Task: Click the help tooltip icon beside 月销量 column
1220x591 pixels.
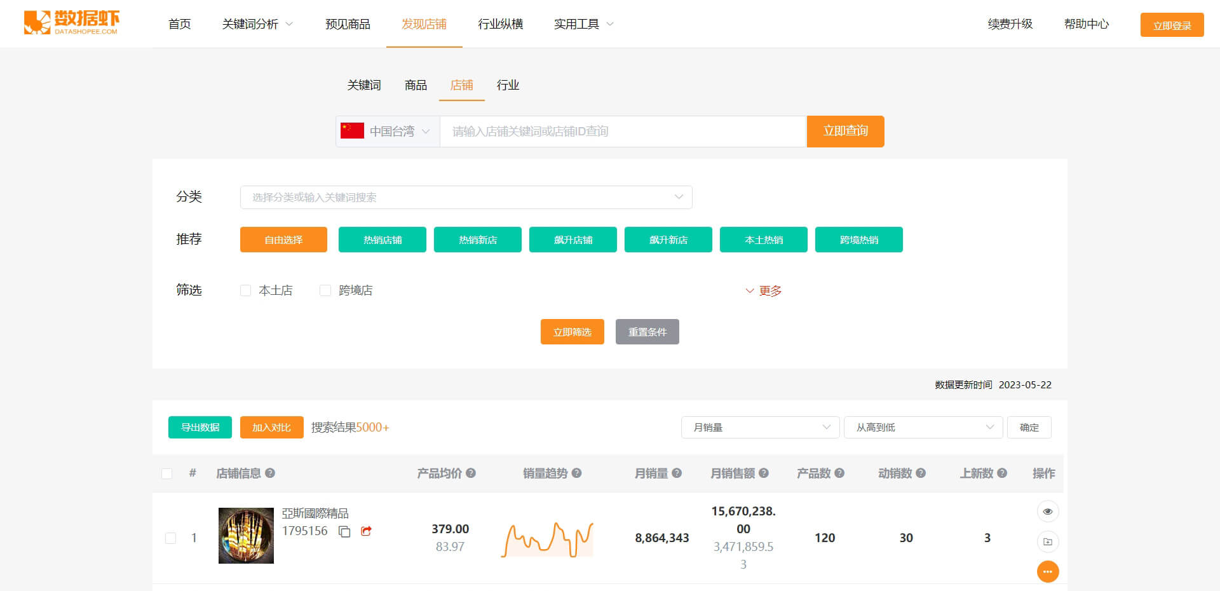Action: [x=677, y=473]
